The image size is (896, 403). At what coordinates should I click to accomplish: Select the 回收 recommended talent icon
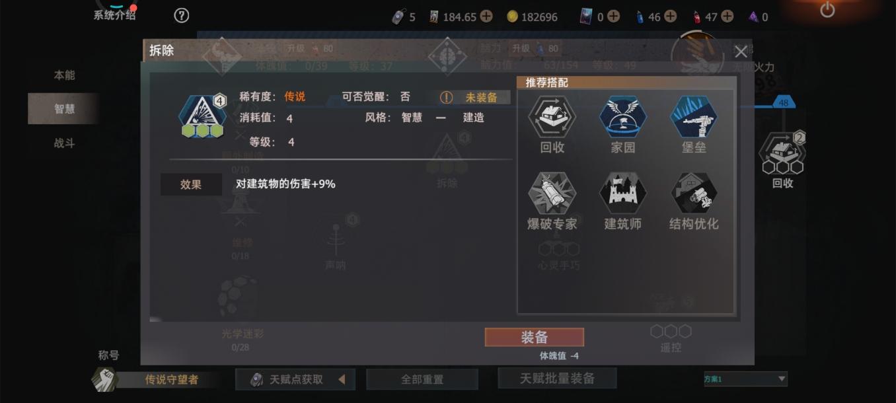(552, 117)
